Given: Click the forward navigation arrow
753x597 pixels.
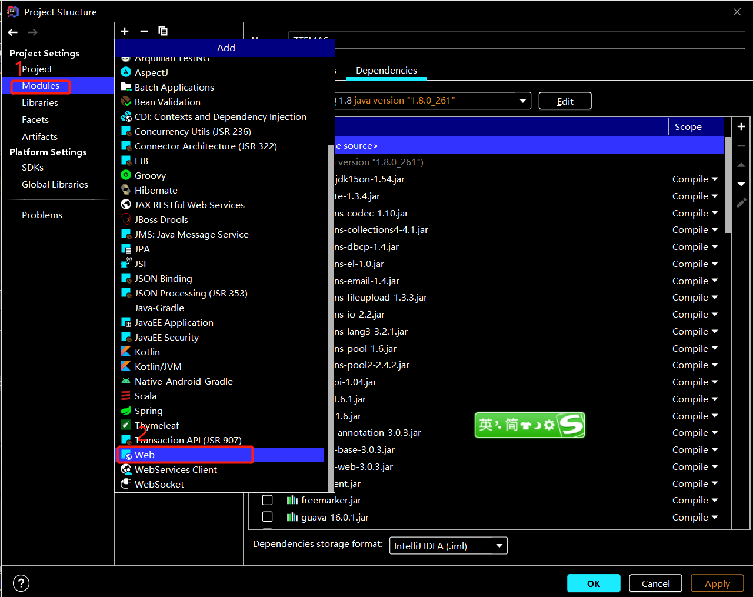Looking at the screenshot, I should click(33, 32).
